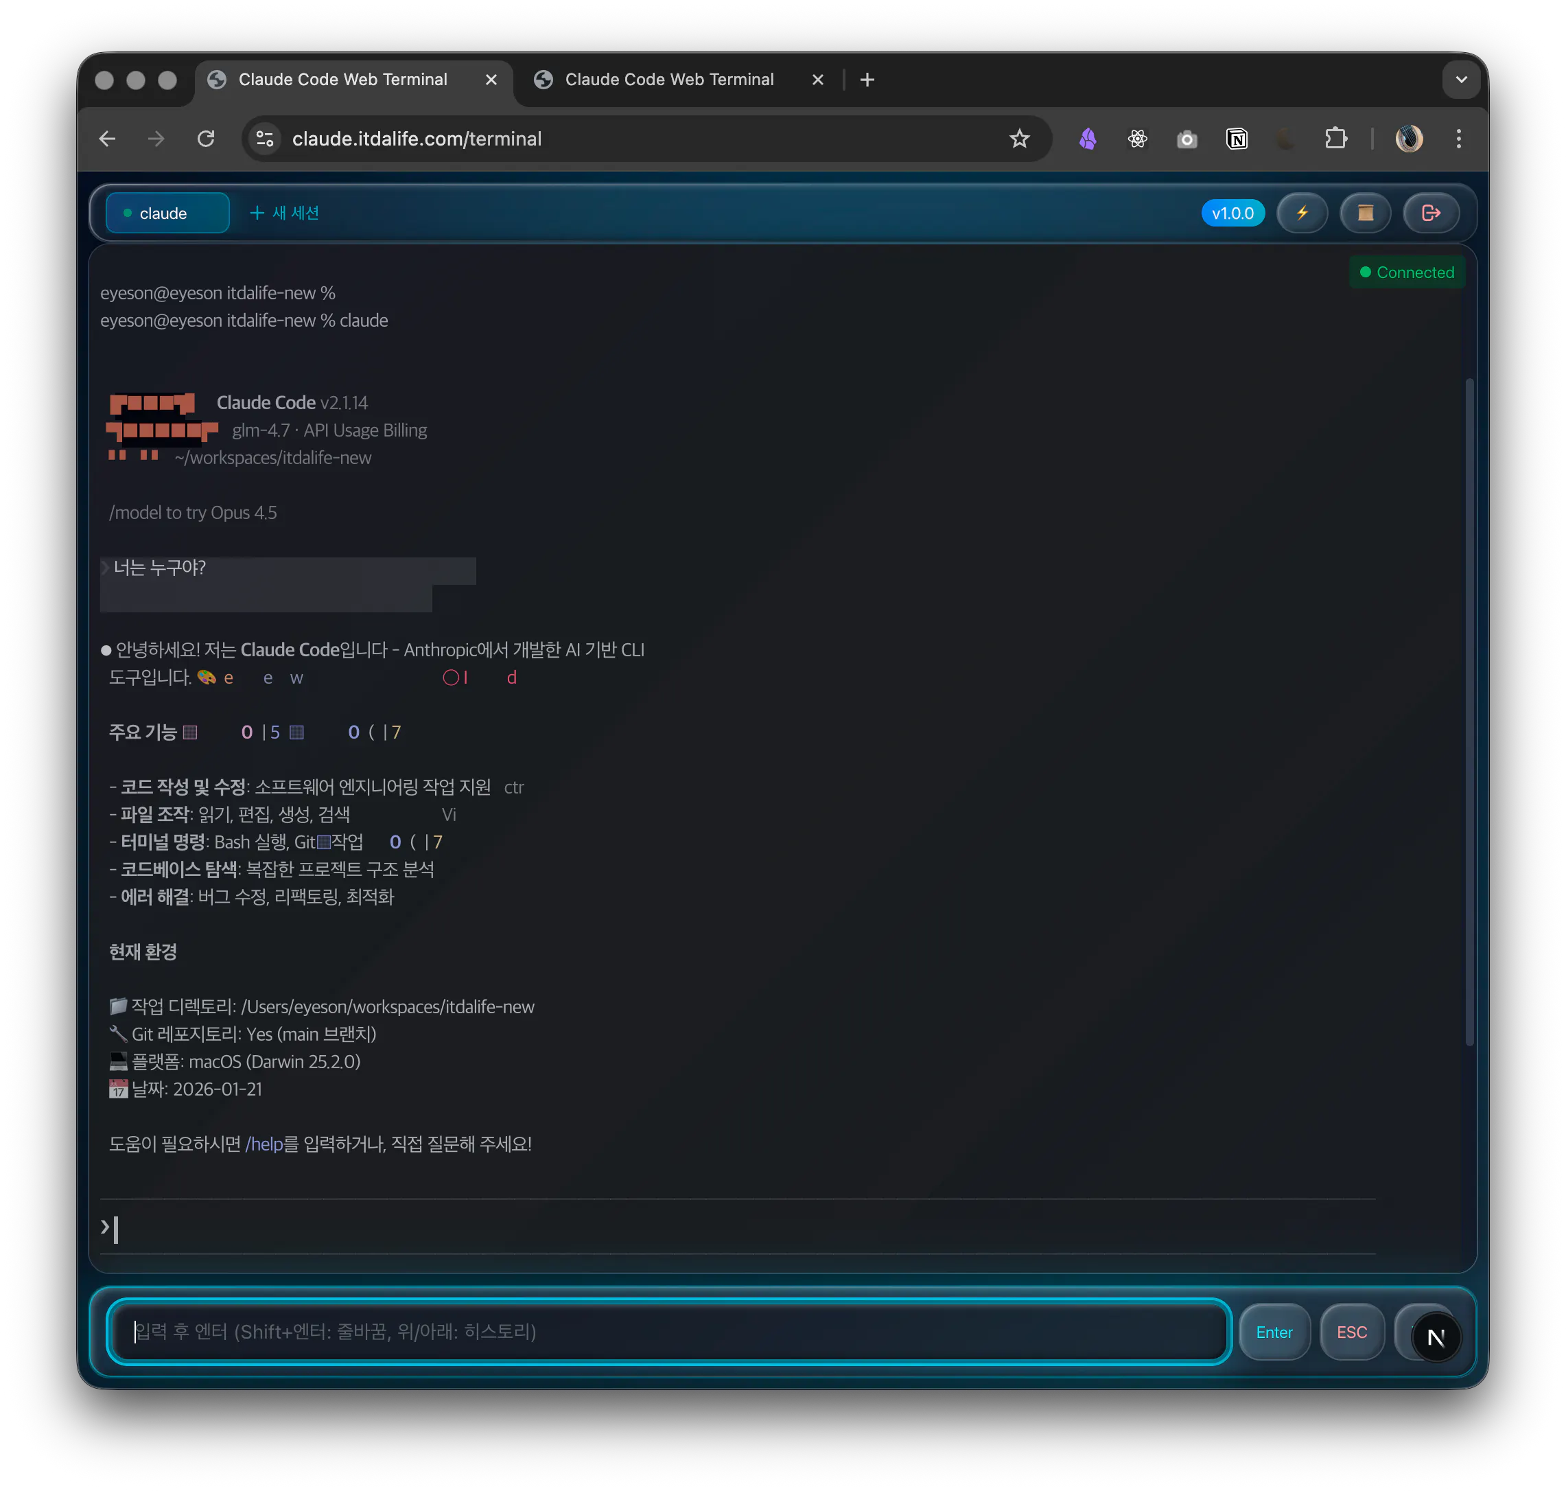The width and height of the screenshot is (1566, 1491).
Task: Open the Obsidian extension icon
Action: point(1088,139)
